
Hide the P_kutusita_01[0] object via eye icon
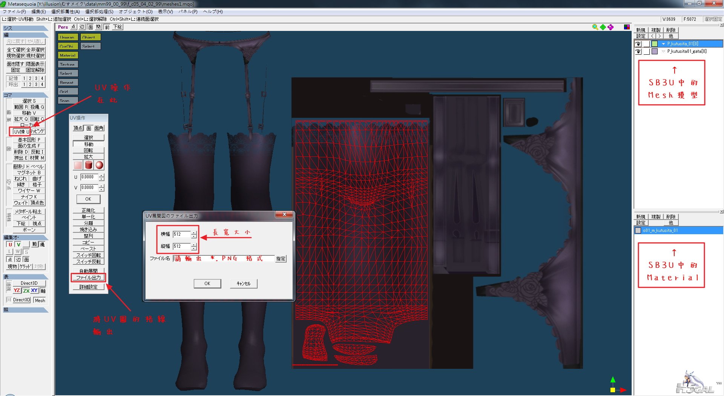(638, 44)
